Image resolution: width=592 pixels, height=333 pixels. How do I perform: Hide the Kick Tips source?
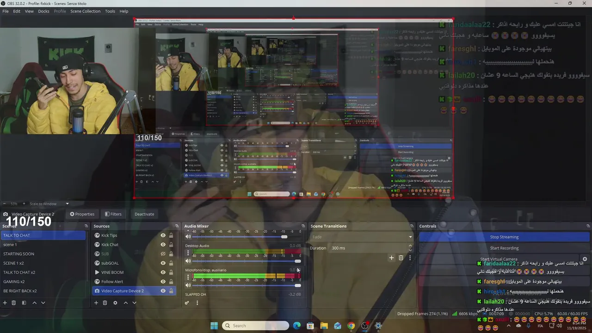[163, 235]
